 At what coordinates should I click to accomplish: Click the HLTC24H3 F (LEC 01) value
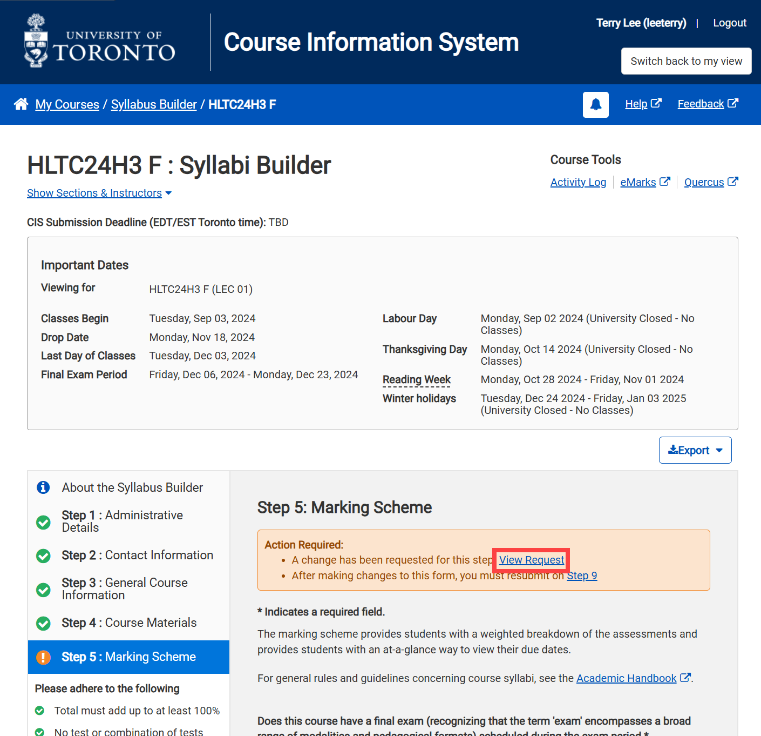pyautogui.click(x=201, y=289)
